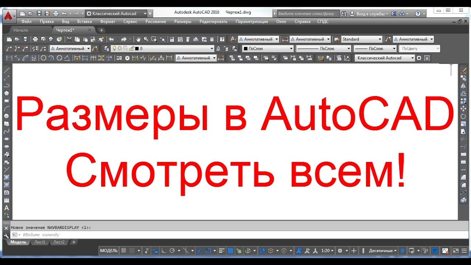The image size is (471, 265).
Task: Select the Arc length dimension tool
Action: [x=25, y=58]
